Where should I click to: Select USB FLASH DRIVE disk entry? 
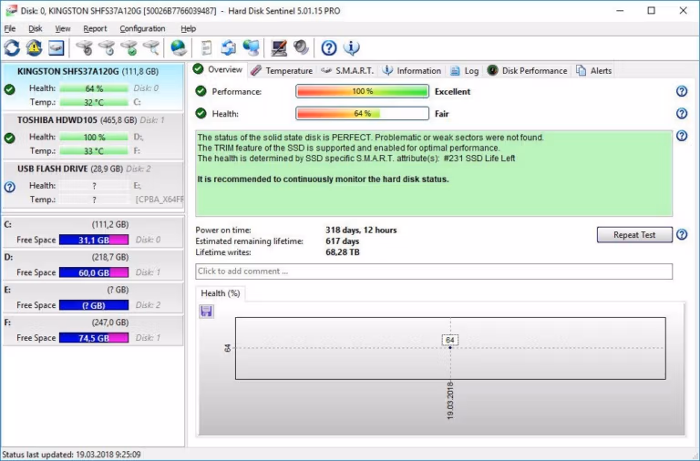coord(93,185)
